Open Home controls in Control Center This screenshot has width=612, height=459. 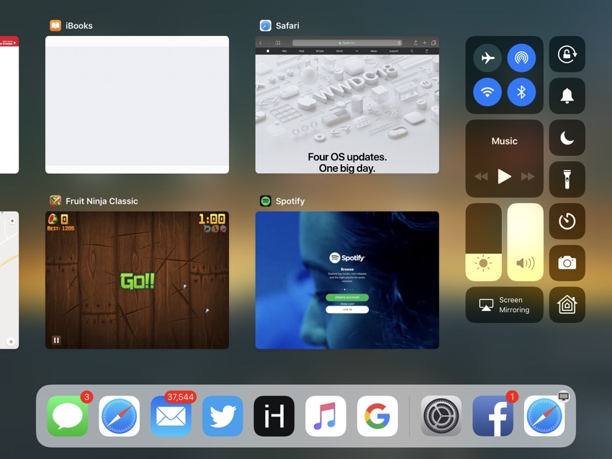coord(567,304)
